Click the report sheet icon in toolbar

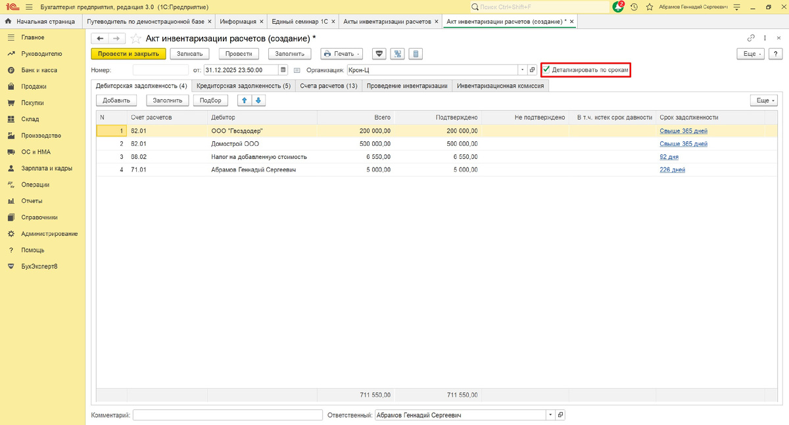coord(416,54)
